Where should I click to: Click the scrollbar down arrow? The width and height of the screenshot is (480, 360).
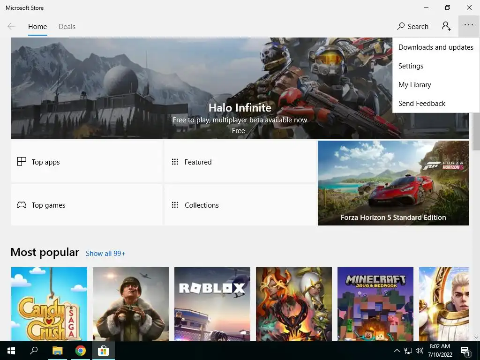point(476,337)
